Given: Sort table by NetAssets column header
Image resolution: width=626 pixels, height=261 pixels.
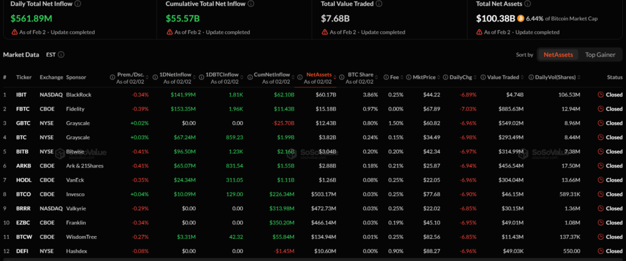Looking at the screenshot, I should coord(319,74).
